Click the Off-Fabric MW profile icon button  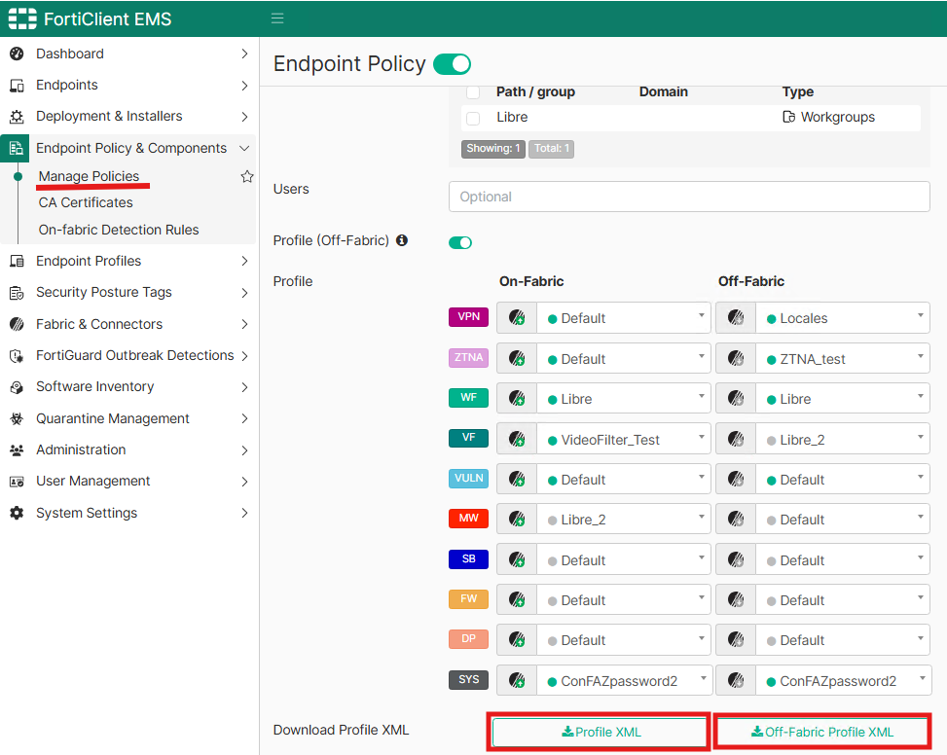pyautogui.click(x=736, y=519)
